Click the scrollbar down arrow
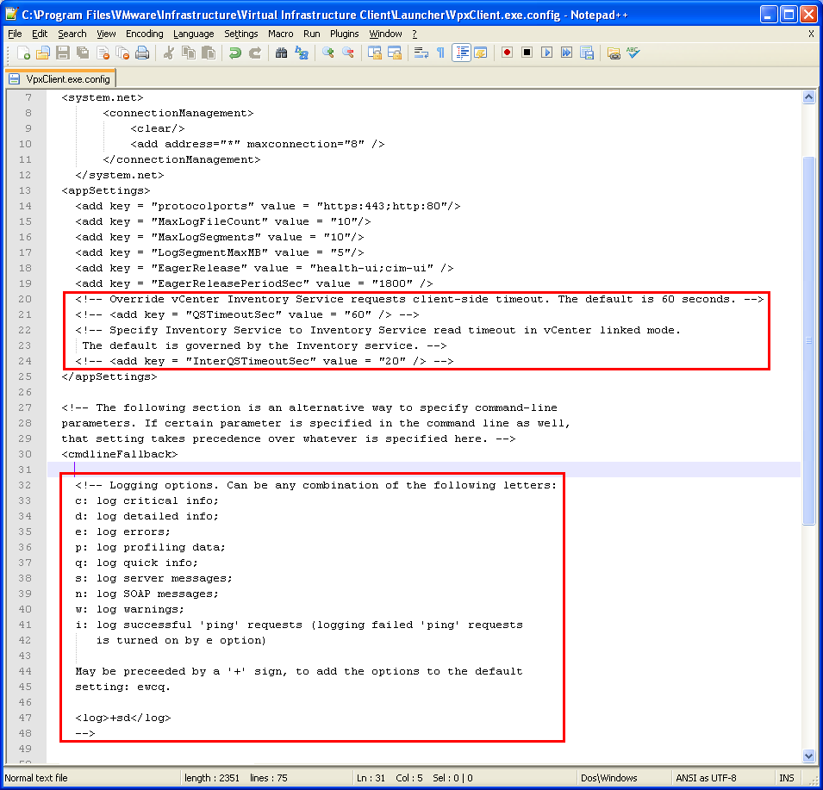This screenshot has width=823, height=790. 808,756
